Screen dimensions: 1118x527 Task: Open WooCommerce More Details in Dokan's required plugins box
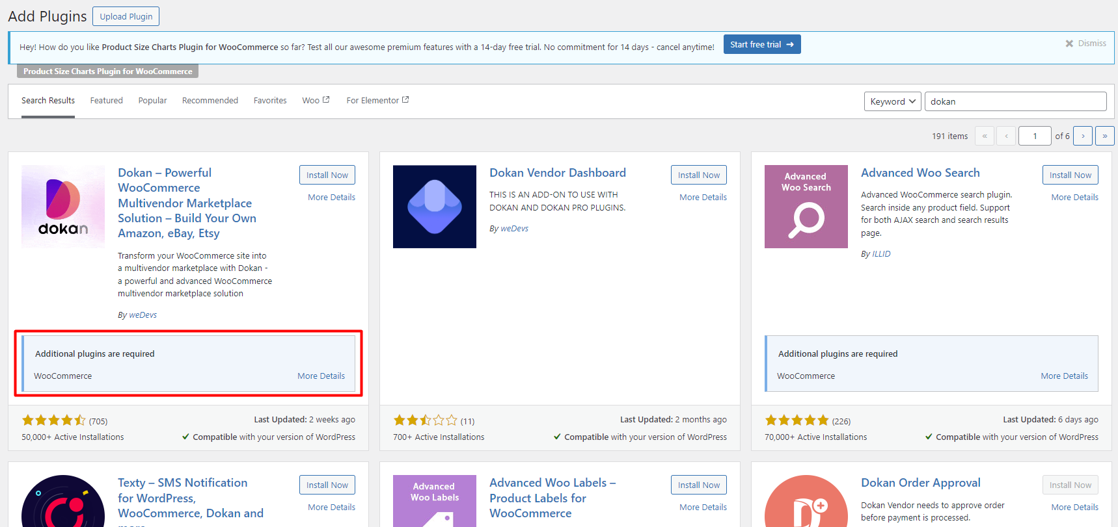pyautogui.click(x=321, y=376)
